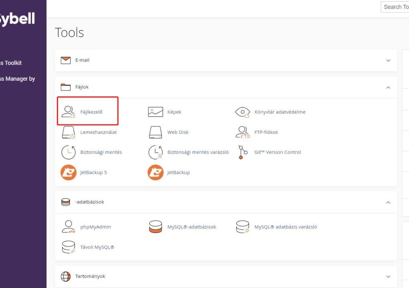This screenshot has width=409, height=288.
Task: Select the Képek image tool
Action: tap(175, 112)
